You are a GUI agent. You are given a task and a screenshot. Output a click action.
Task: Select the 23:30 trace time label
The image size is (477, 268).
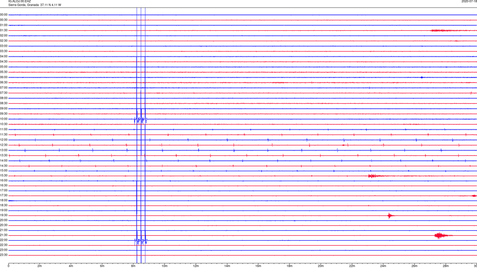3,255
